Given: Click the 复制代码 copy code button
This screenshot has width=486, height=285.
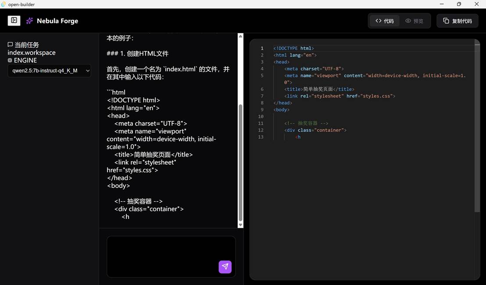Looking at the screenshot, I should coord(457,21).
